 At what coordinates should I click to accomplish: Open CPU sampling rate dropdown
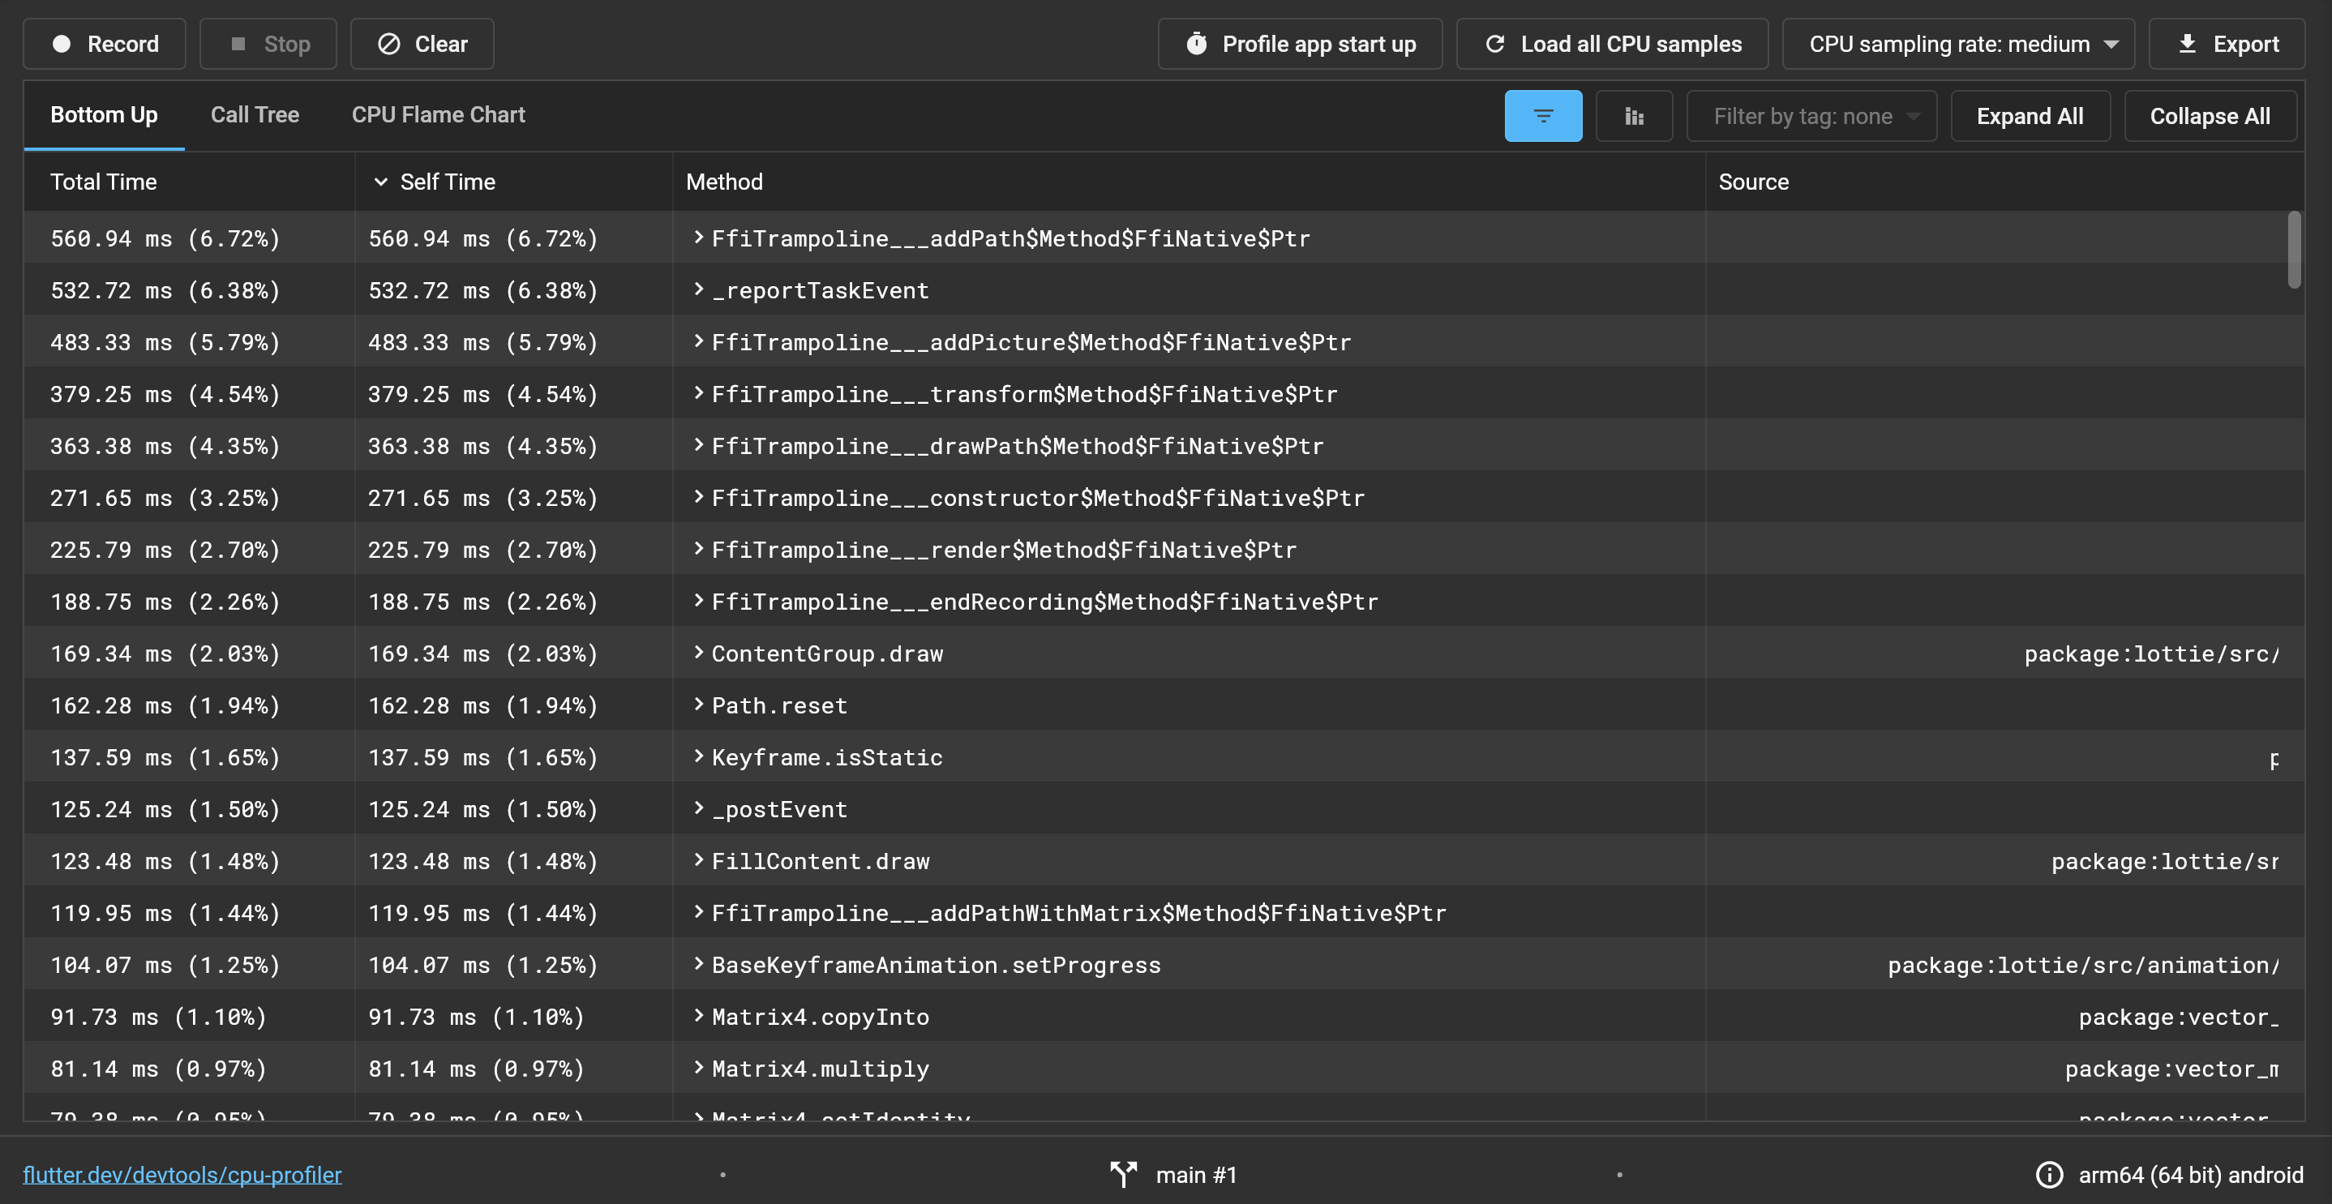1958,44
